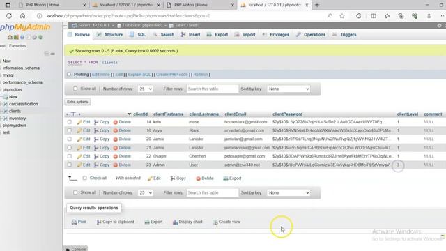This screenshot has height=251, width=446.
Task: Click the link/unlink panel icon in the sidebar
Action: pyautogui.click(x=53, y=54)
